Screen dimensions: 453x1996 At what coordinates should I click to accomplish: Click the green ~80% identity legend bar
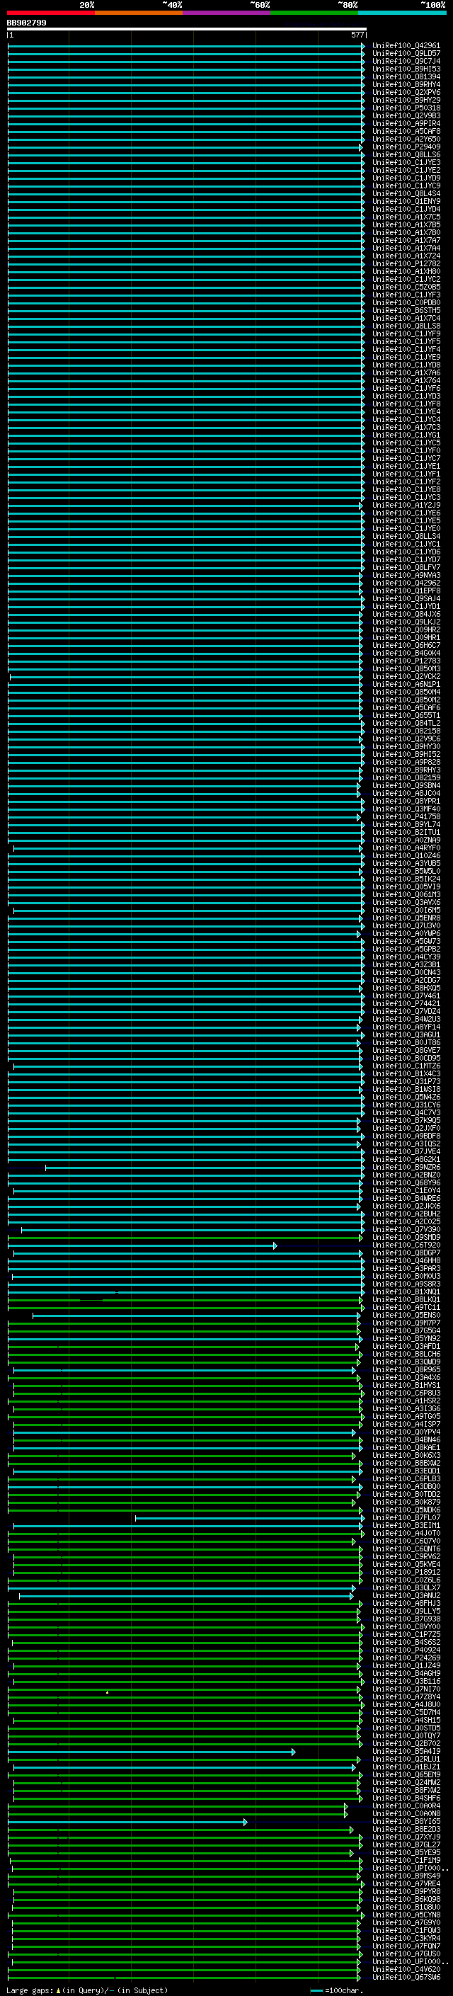pos(314,13)
